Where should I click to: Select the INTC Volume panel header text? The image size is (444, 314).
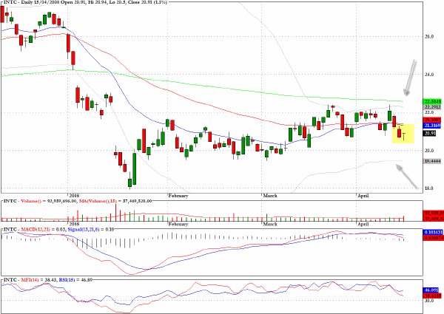tap(78, 201)
